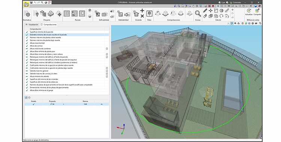This screenshot has width=281, height=142.
Task: Click the Proyecto value 27.34 cell
Action: (x=52, y=104)
